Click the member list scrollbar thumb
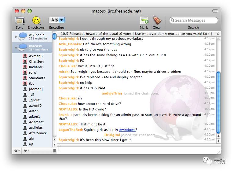This screenshot has width=233, height=171. coord(54,36)
